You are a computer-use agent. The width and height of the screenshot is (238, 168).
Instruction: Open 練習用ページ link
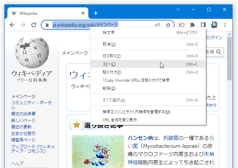pos(23,140)
